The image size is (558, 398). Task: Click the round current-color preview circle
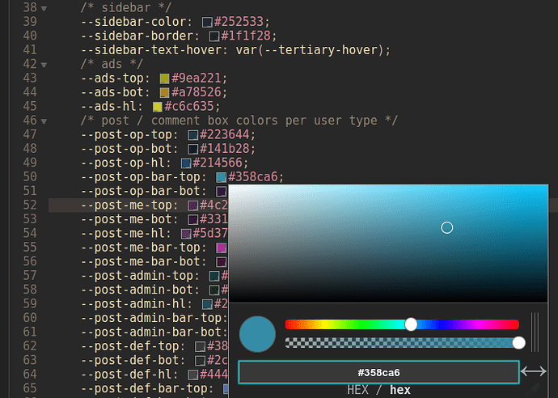point(257,334)
